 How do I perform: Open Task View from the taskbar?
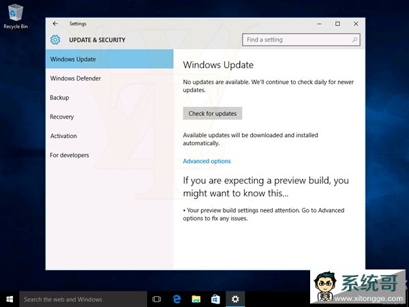point(157,299)
